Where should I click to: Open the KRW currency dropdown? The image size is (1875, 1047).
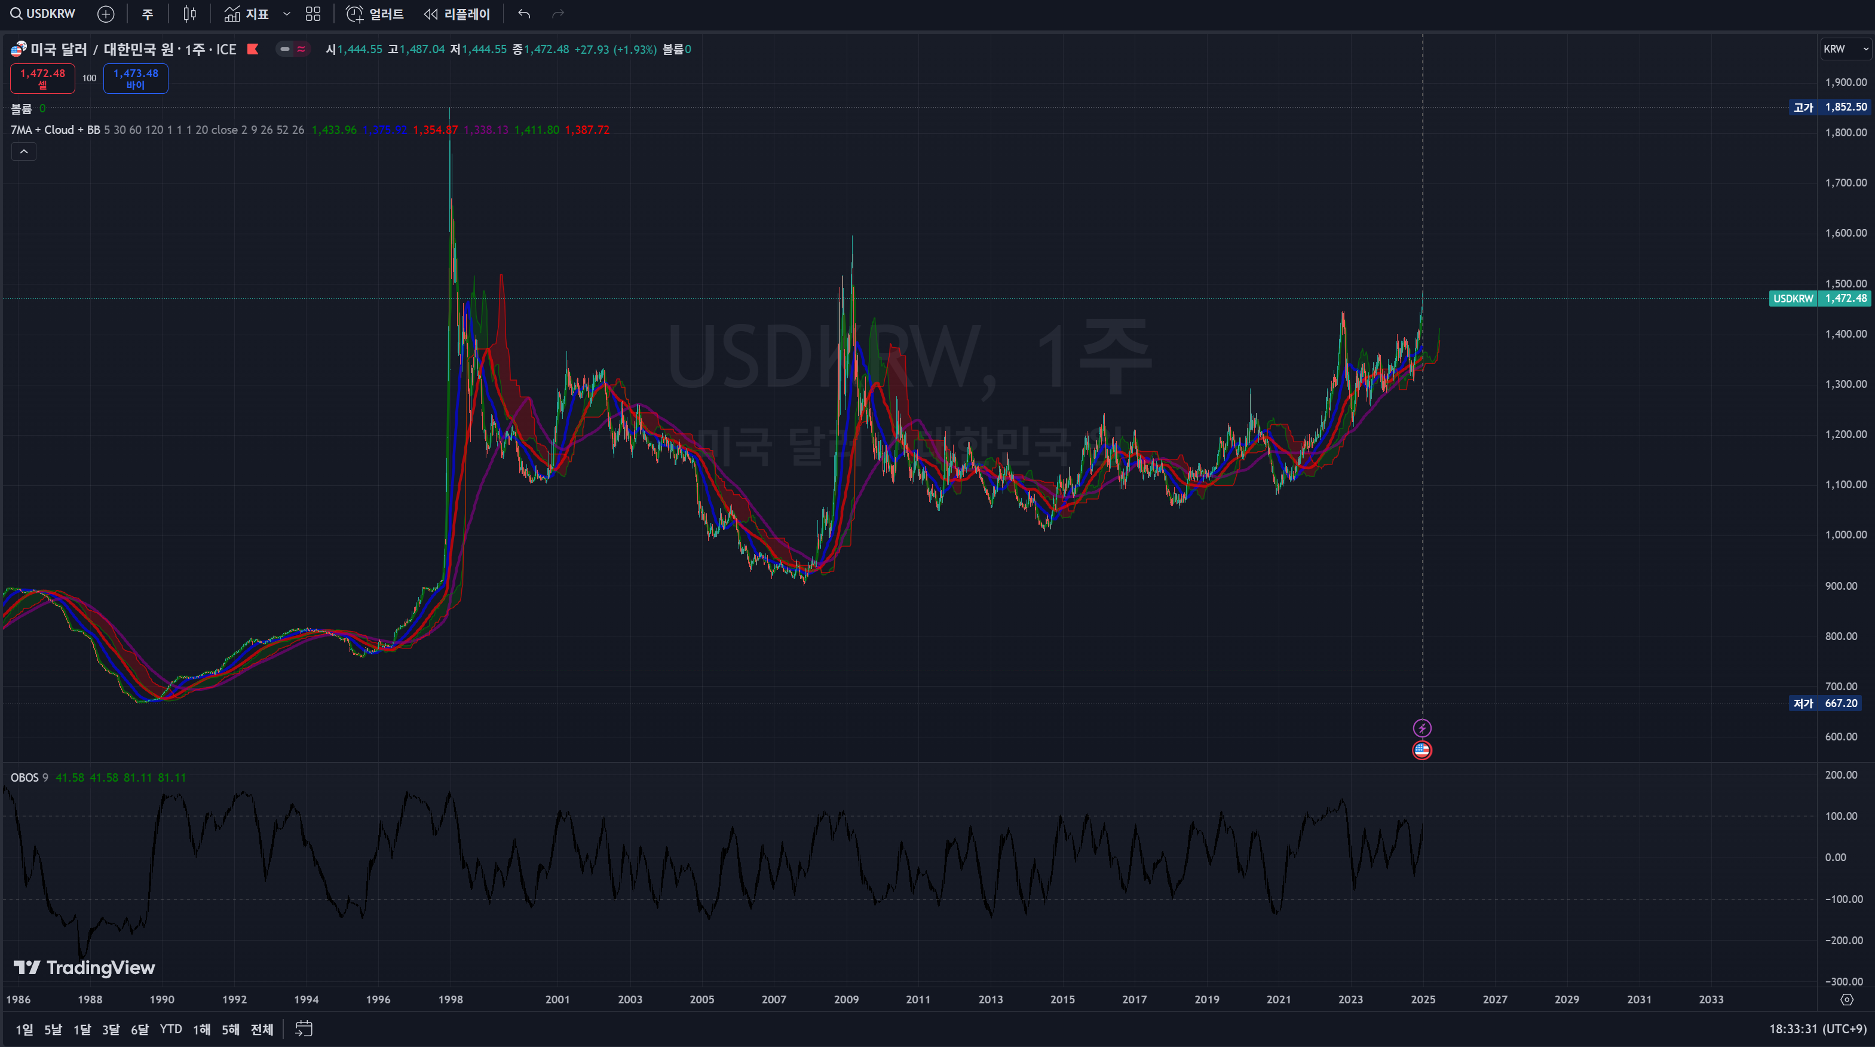(1845, 49)
